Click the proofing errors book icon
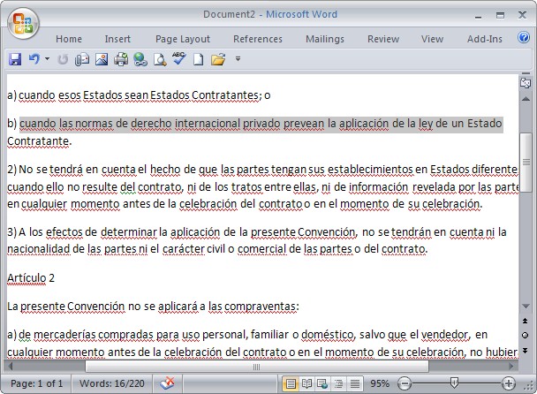Viewport: 537px width, 394px height. pos(167,383)
